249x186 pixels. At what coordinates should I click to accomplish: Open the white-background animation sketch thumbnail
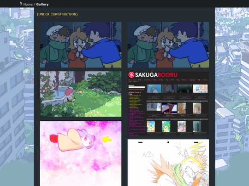coord(168,163)
